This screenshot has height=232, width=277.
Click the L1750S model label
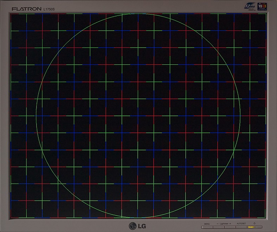tap(50, 8)
